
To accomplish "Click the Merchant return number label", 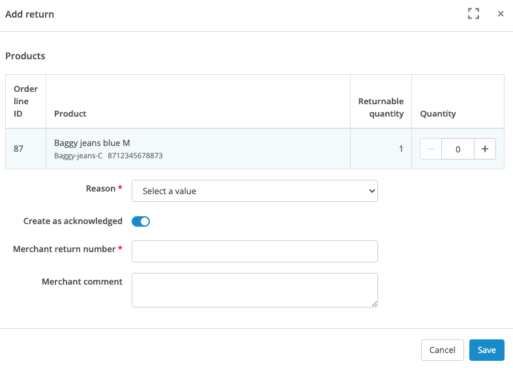I will [x=64, y=249].
